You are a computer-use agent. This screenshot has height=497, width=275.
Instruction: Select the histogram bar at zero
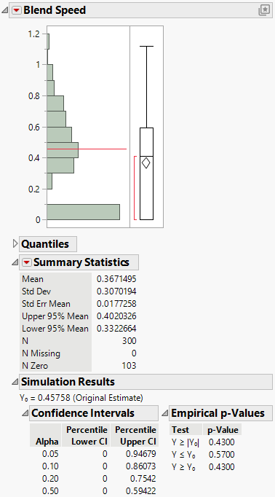[84, 212]
